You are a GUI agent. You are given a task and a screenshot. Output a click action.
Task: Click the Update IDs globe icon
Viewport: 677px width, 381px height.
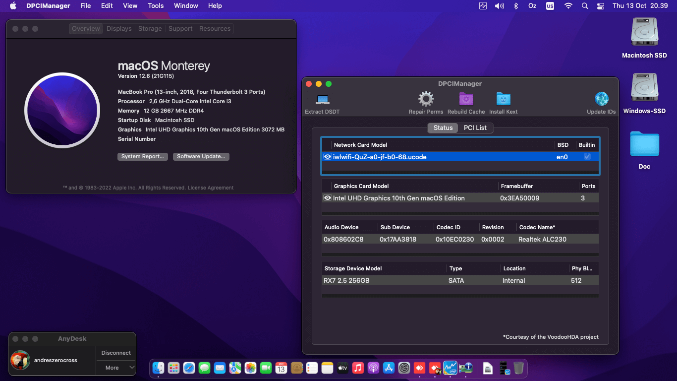[x=601, y=99]
